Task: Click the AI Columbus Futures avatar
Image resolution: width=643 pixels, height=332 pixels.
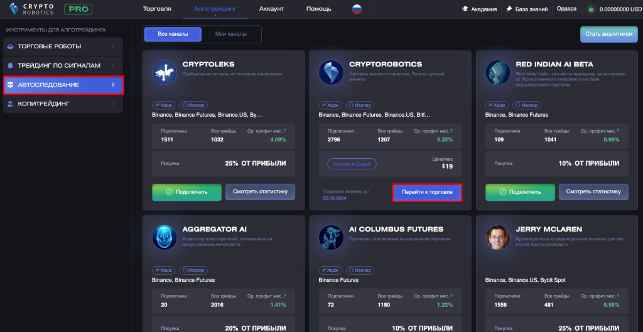Action: 331,237
